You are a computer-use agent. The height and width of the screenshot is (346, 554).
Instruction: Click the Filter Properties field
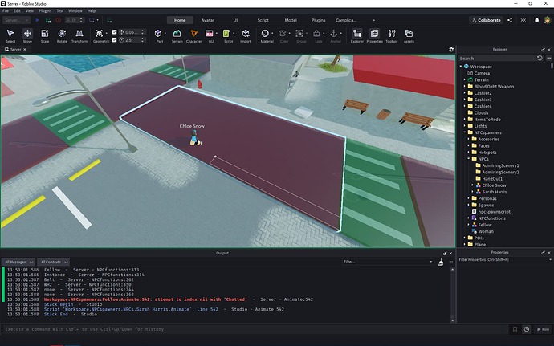click(503, 260)
